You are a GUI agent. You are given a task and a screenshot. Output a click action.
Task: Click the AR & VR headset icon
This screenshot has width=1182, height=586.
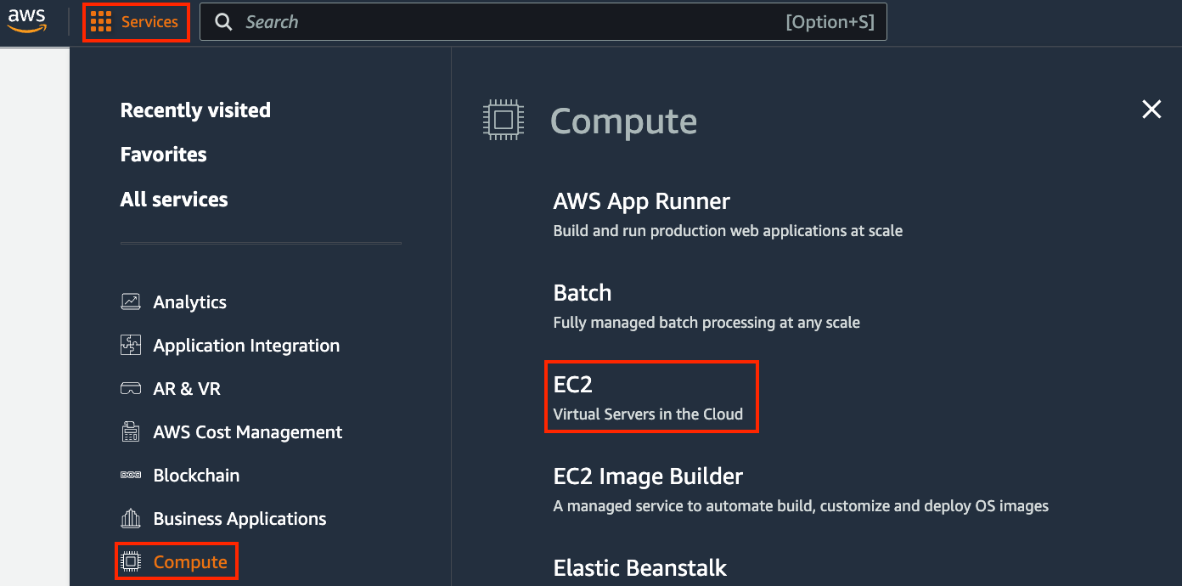(x=131, y=389)
